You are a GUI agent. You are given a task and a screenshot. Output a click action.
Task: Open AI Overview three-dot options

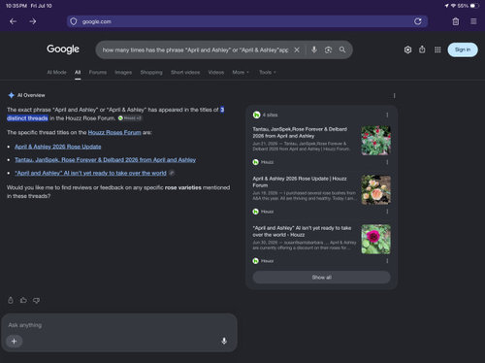point(394,96)
